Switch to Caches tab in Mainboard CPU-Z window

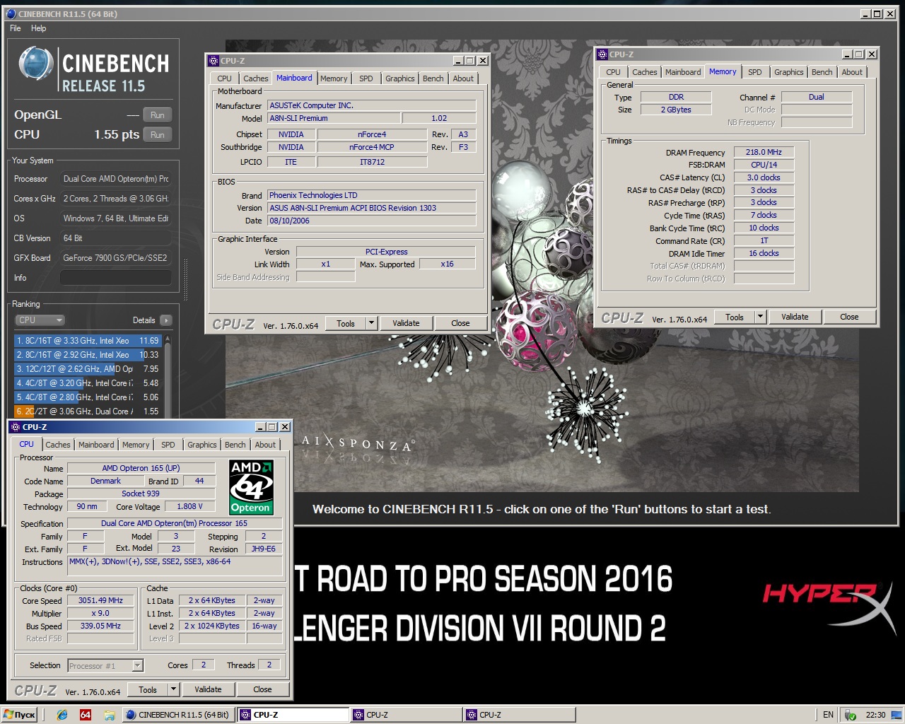click(255, 78)
